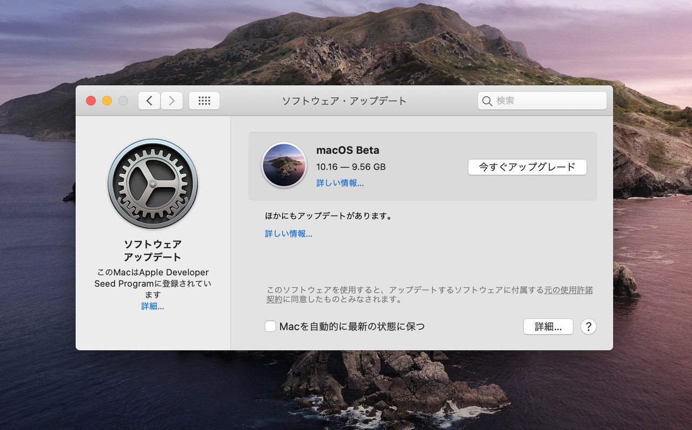
Task: Click the magnifying glass search icon
Action: (487, 101)
